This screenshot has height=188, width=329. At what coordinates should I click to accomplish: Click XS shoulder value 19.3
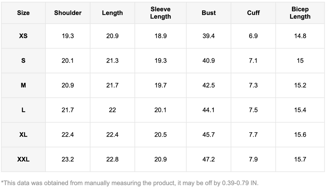(68, 36)
